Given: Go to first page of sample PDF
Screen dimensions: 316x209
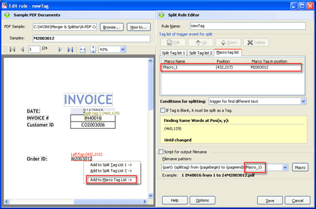Looking at the screenshot, I should [x=12, y=49].
